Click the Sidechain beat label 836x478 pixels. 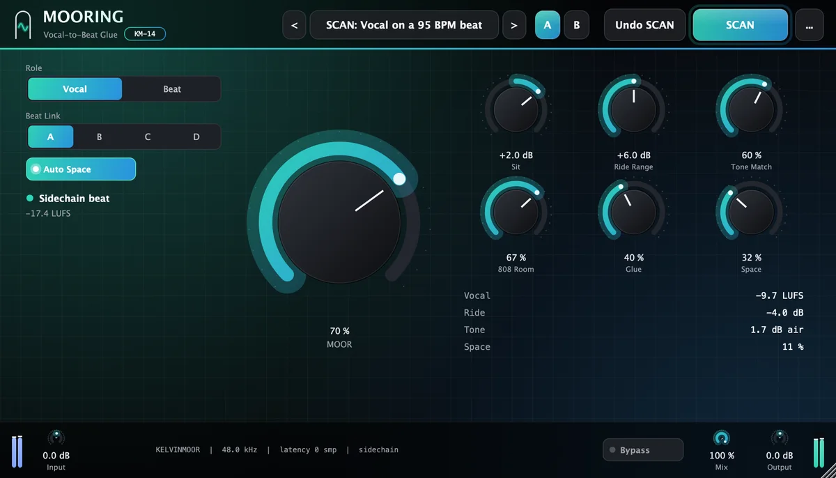pyautogui.click(x=75, y=199)
